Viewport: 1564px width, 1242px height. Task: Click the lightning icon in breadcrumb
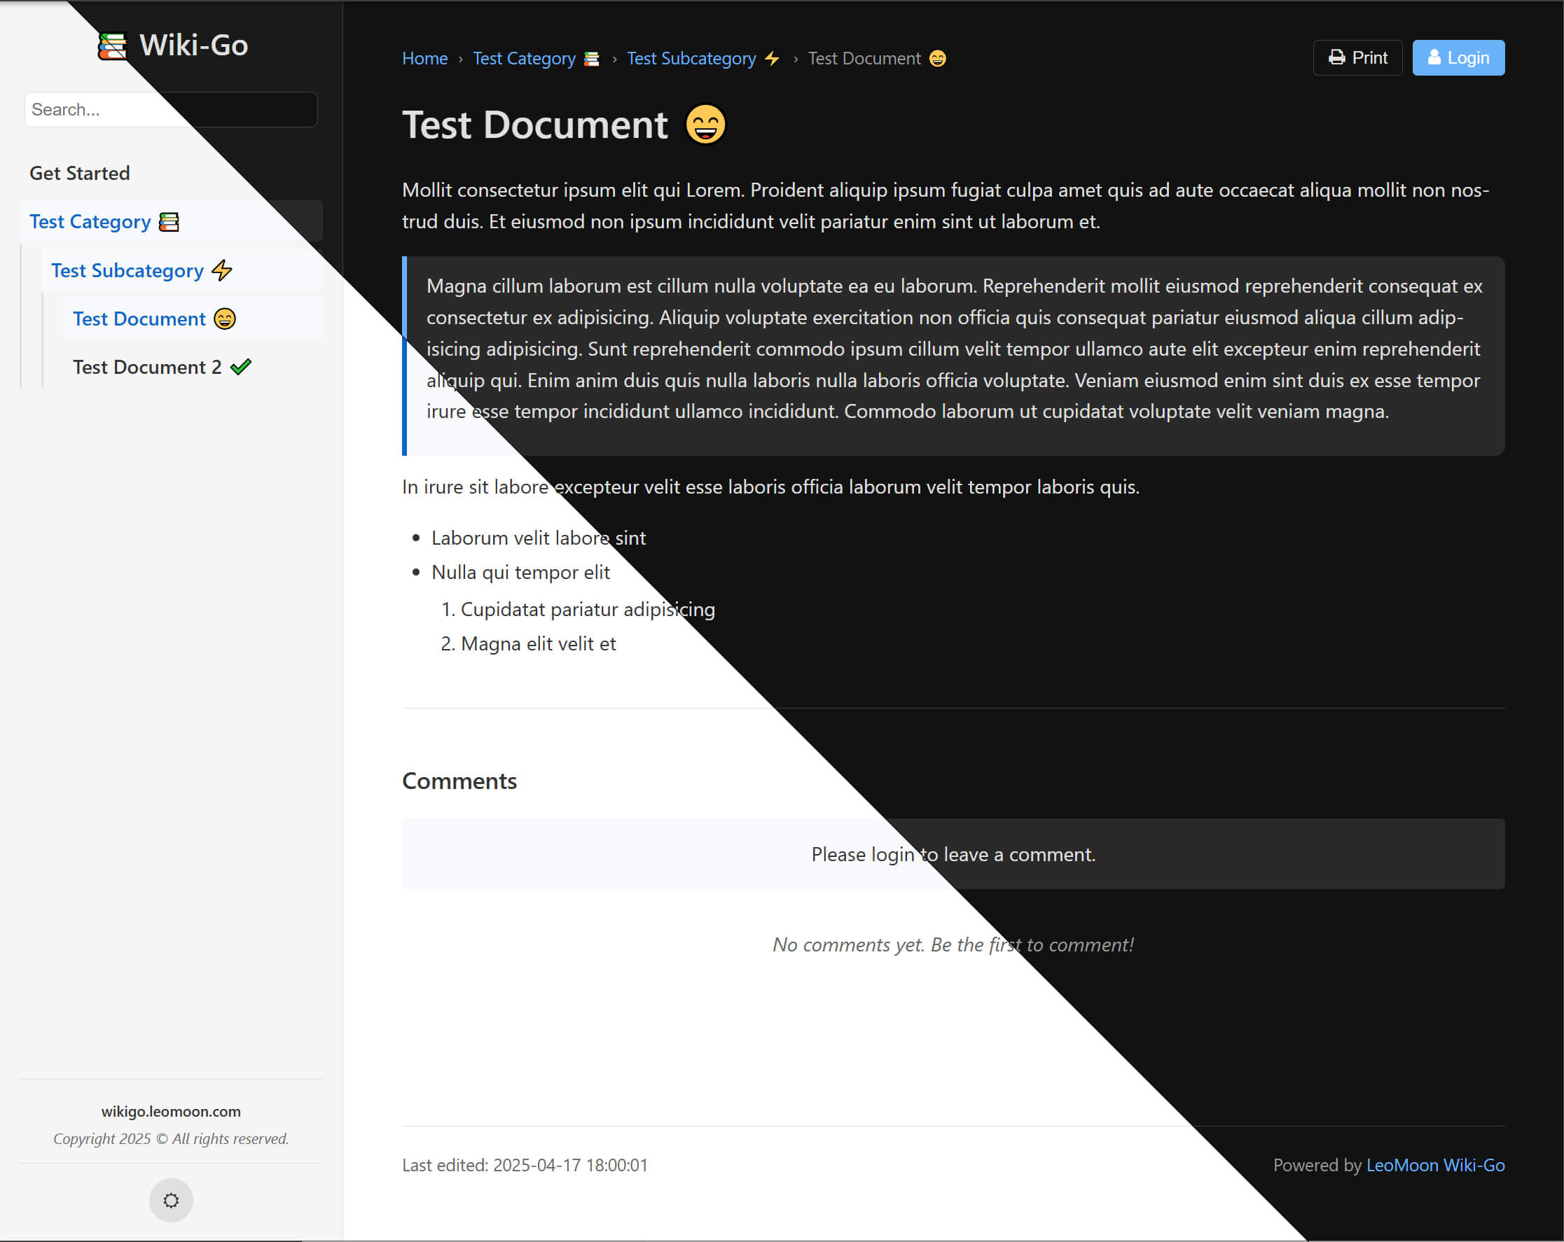click(772, 59)
